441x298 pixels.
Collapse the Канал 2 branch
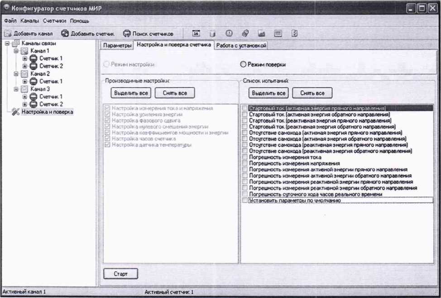(16, 74)
